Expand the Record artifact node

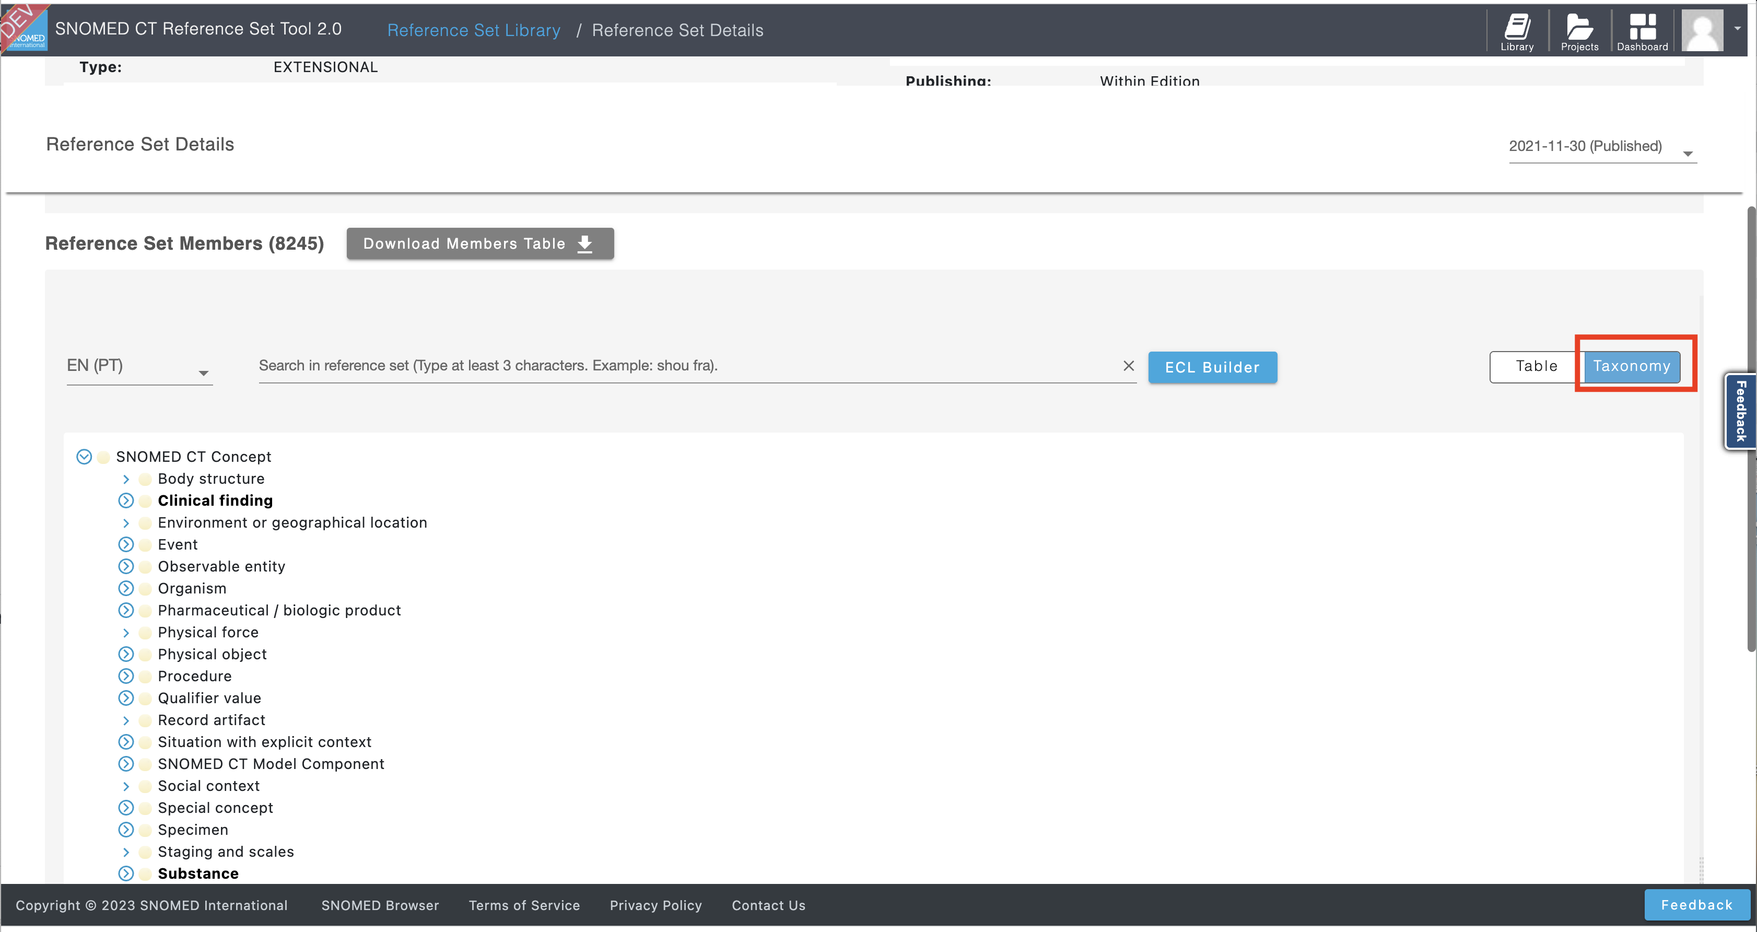(125, 720)
